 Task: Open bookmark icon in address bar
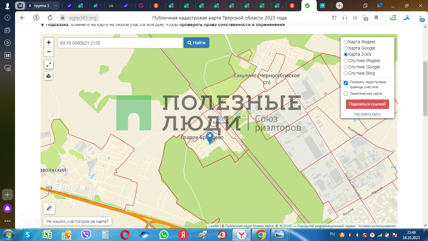pos(376,18)
